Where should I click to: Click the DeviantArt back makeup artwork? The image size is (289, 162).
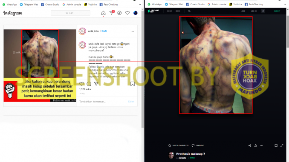(216, 65)
